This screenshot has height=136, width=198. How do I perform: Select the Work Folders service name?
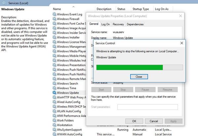pyautogui.click(x=65, y=120)
